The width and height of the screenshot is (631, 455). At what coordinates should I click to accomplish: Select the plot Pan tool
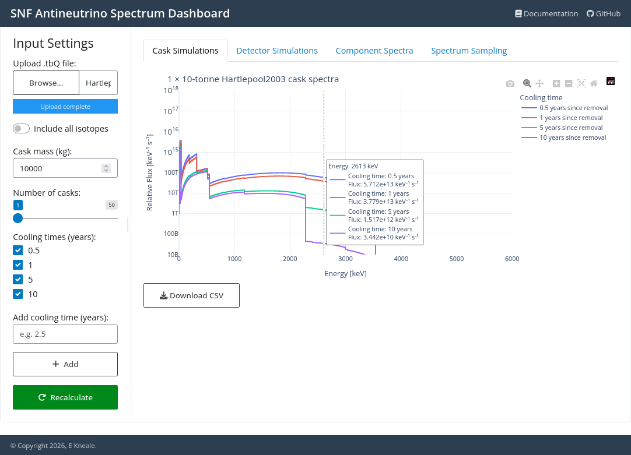pos(539,83)
